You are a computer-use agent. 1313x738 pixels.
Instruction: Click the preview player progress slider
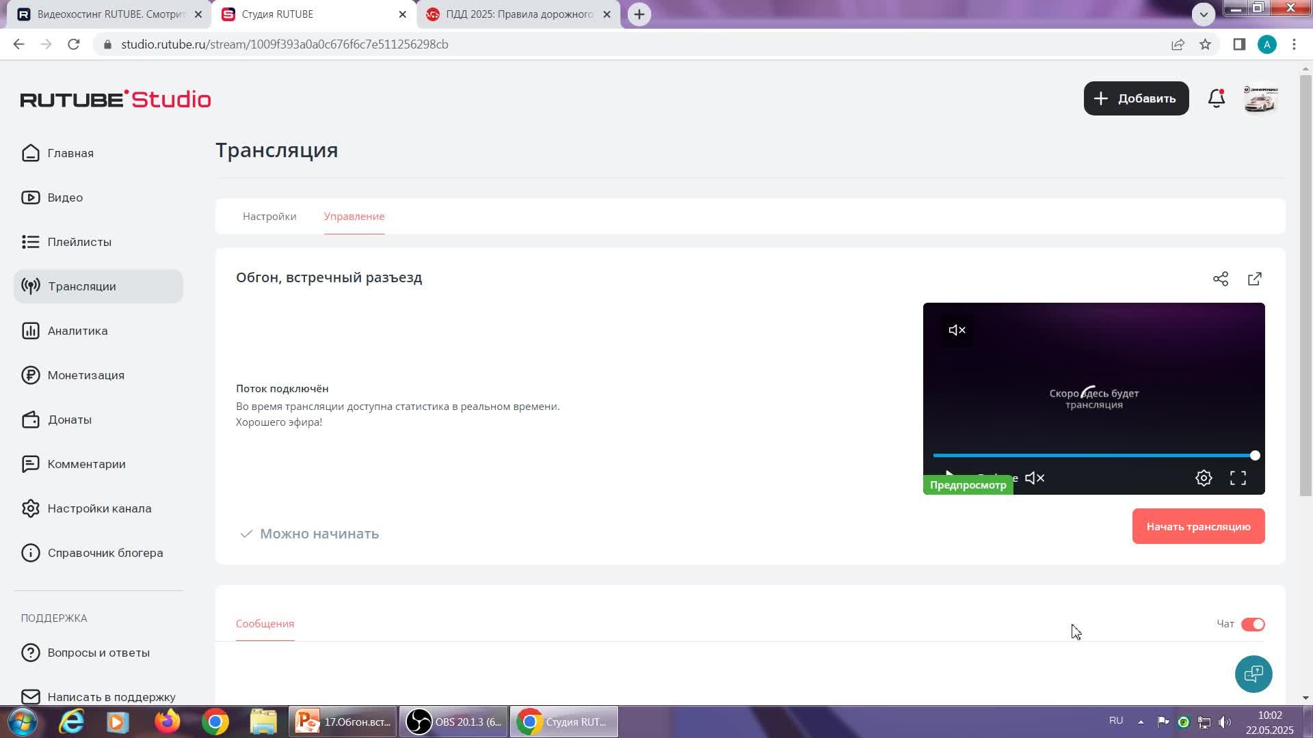coord(1093,455)
